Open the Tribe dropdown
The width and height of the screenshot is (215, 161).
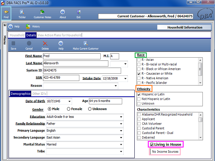tap(121, 151)
